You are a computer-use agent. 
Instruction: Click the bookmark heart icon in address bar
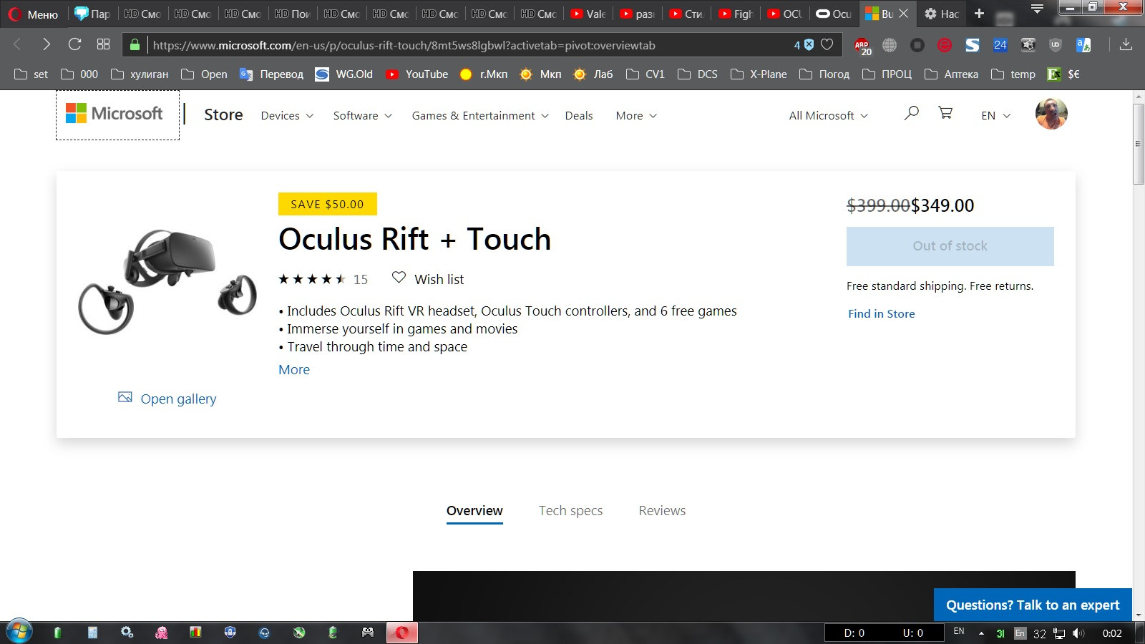point(827,44)
